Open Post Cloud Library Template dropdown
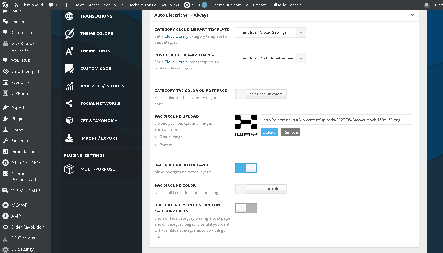 tap(271, 58)
